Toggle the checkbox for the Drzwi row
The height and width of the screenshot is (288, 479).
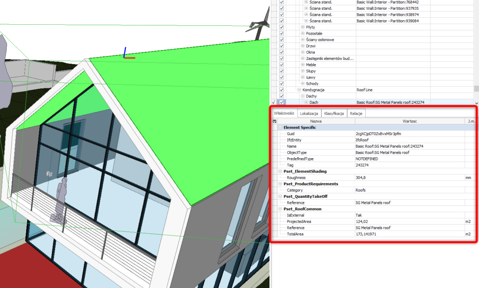282,46
